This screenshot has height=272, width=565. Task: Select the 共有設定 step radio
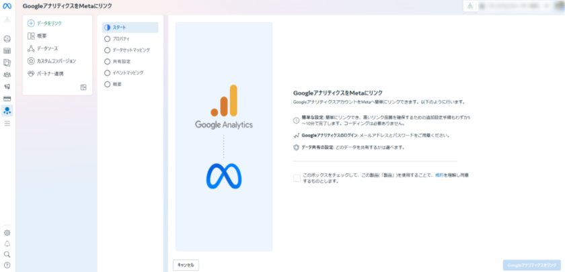tap(107, 61)
